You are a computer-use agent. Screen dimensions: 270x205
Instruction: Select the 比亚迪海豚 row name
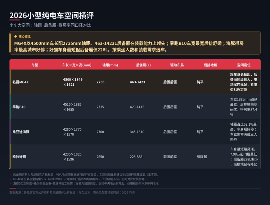21,132
